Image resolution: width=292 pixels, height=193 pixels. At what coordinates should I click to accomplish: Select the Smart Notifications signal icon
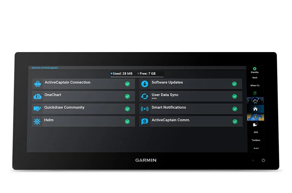coord(145,109)
